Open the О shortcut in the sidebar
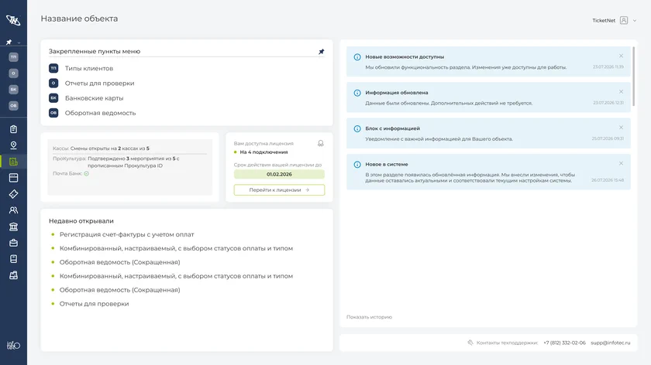This screenshot has height=365, width=651. click(13, 73)
